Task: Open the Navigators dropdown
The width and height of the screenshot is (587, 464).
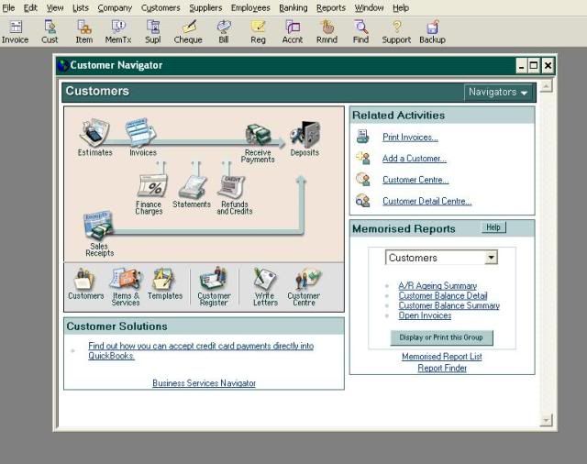Action: [x=498, y=92]
